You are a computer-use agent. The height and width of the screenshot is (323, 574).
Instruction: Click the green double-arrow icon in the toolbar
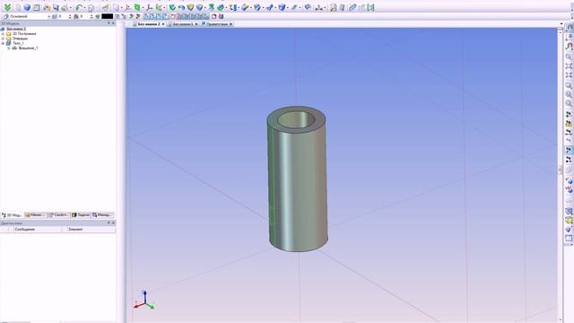pyautogui.click(x=7, y=7)
